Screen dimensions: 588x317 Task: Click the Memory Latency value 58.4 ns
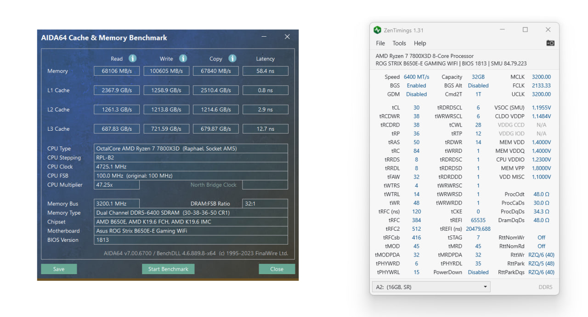(265, 71)
